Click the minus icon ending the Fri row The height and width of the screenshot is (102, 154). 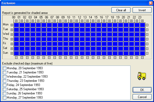point(147,44)
